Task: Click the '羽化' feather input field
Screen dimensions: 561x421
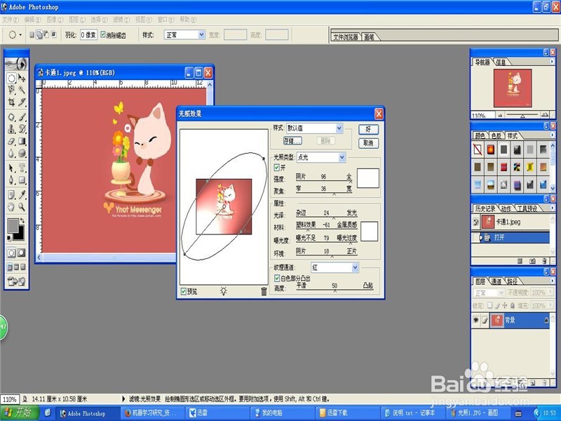Action: pyautogui.click(x=88, y=34)
